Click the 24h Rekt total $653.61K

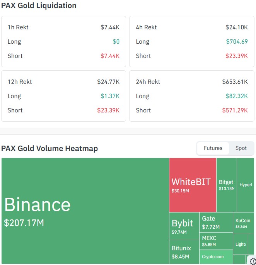[235, 82]
